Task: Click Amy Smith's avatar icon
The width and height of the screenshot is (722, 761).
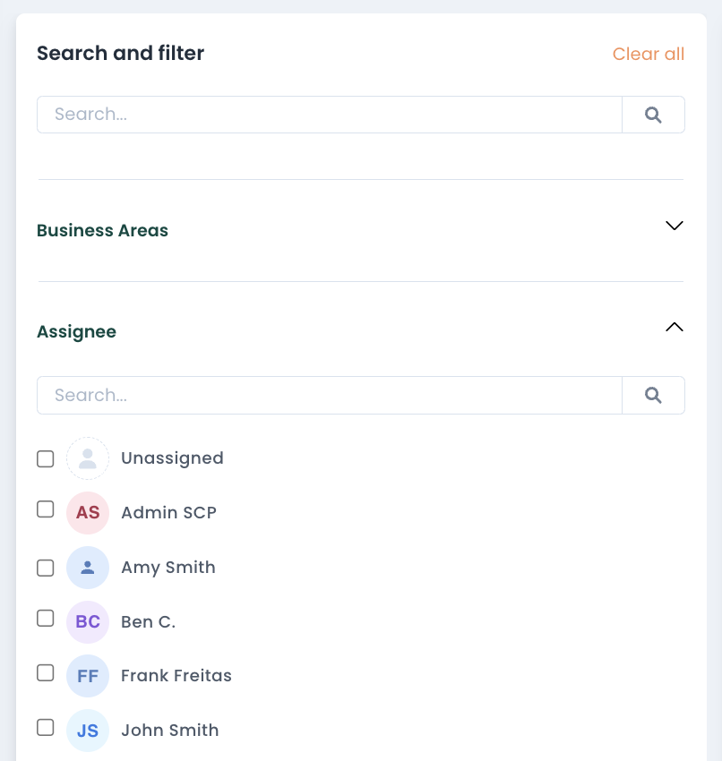Action: pyautogui.click(x=88, y=568)
